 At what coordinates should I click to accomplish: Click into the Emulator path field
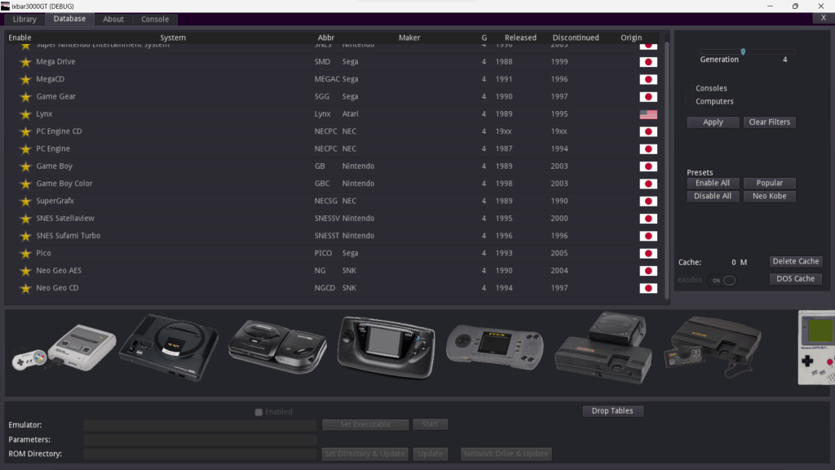[x=200, y=425]
